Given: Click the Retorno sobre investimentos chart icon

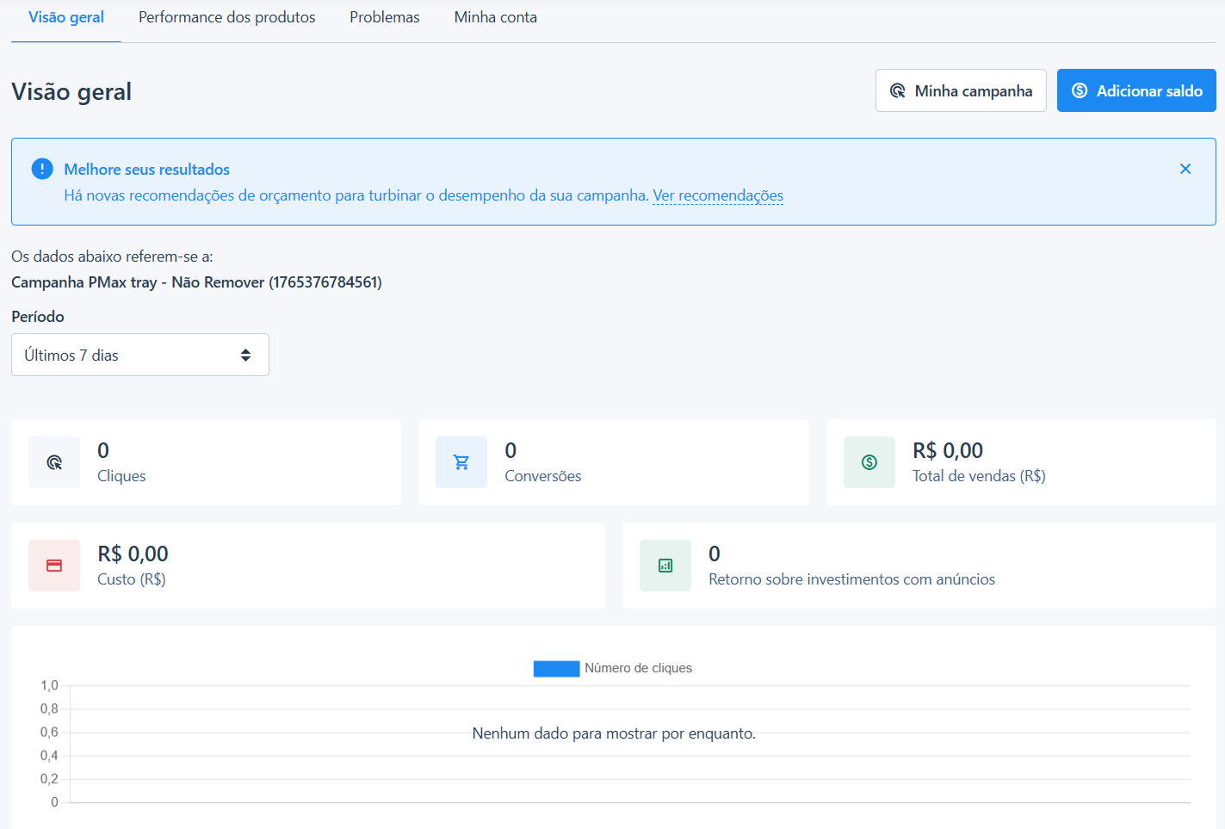Looking at the screenshot, I should (665, 566).
